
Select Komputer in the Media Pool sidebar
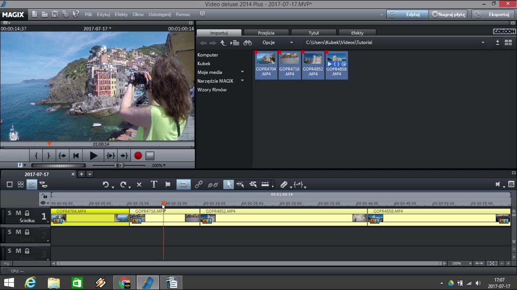pos(208,55)
